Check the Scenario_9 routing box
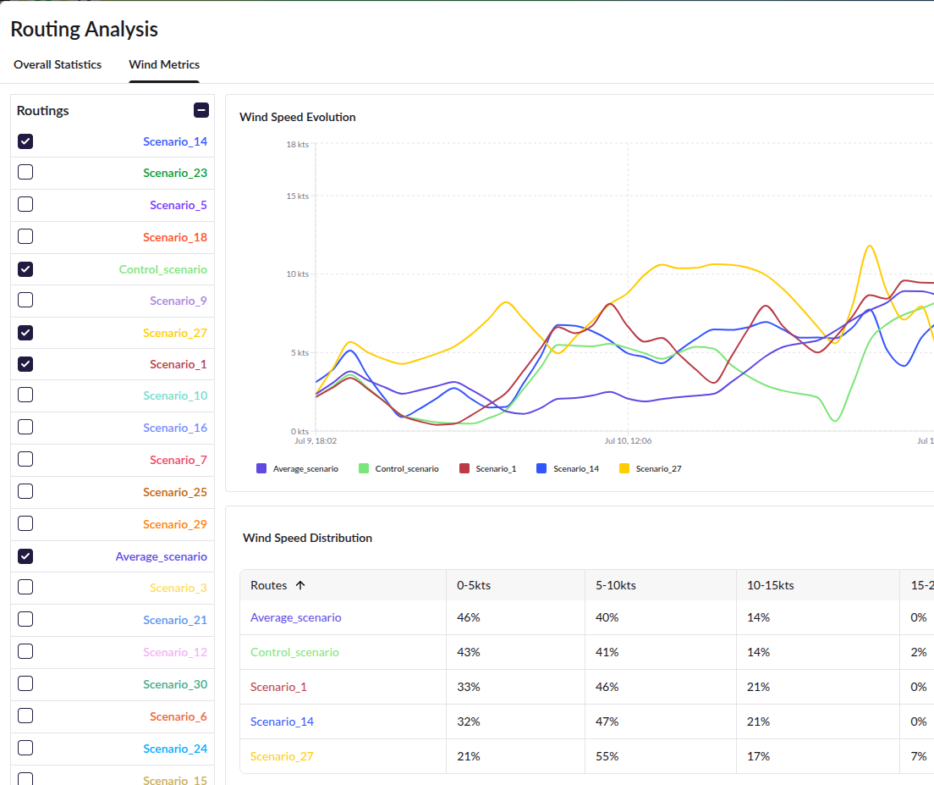Viewport: 934px width, 785px height. tap(25, 300)
